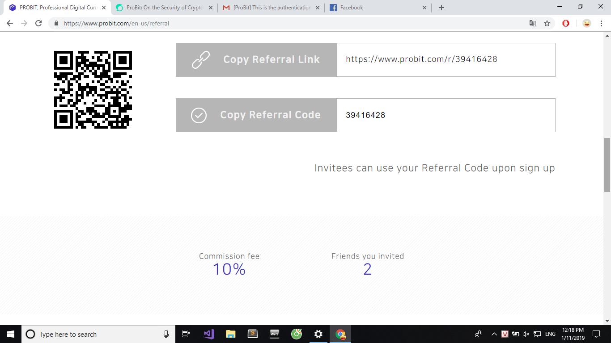Image resolution: width=611 pixels, height=343 pixels.
Task: Click the browser forward arrow
Action: [x=24, y=23]
